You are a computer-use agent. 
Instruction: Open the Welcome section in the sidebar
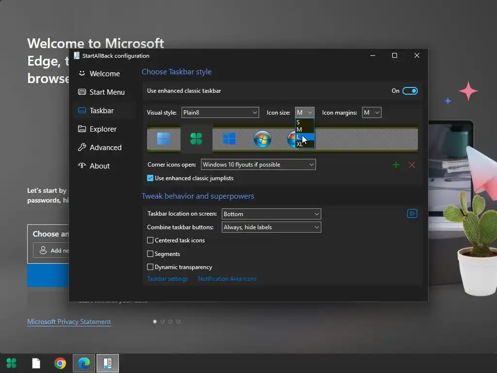point(104,74)
